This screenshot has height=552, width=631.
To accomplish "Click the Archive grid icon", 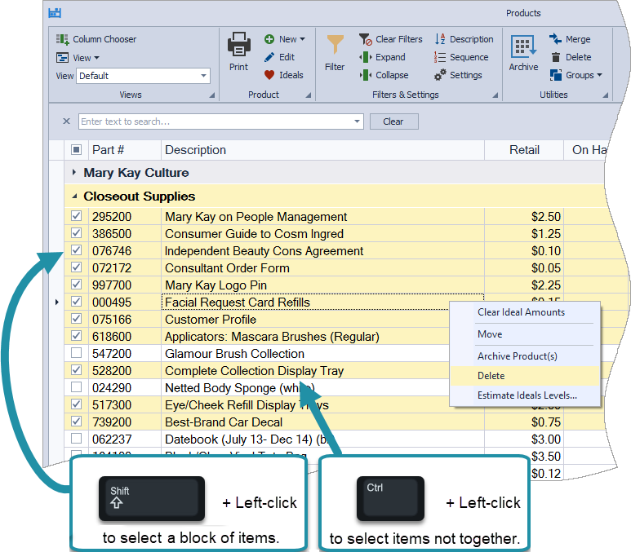I will click(x=523, y=46).
